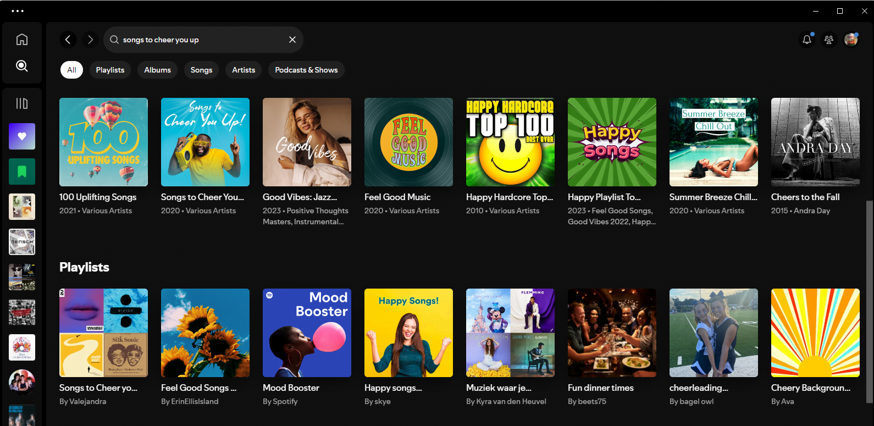Open Songs to Cheer You Up album cover

coord(205,142)
